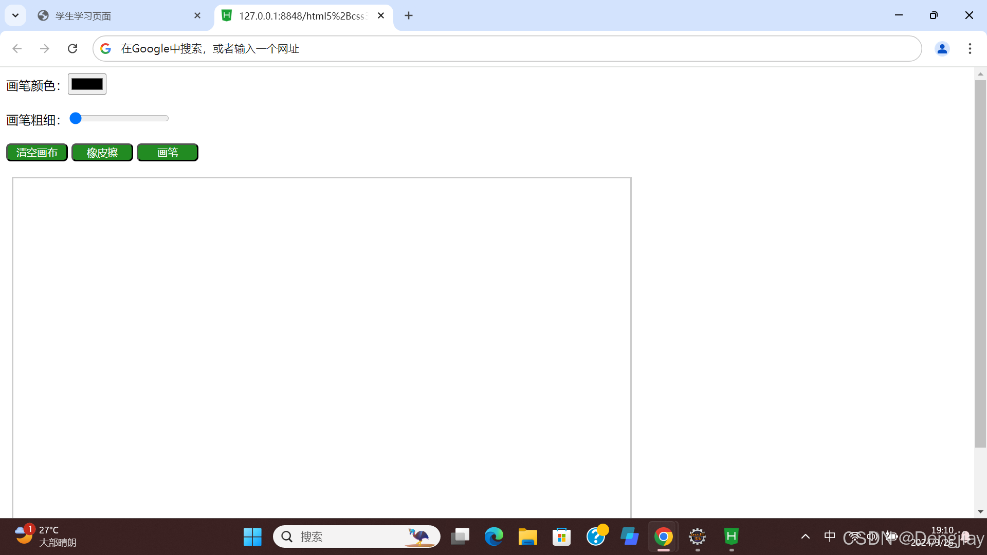This screenshot has height=555, width=987.
Task: Select the 画笔 brush button
Action: click(x=167, y=153)
